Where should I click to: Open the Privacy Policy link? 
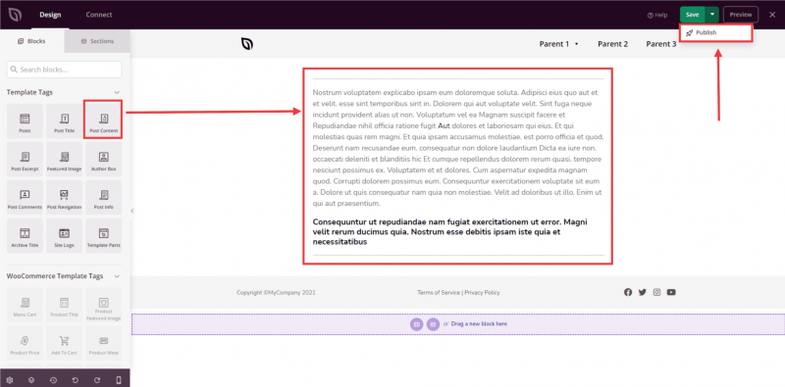[482, 293]
